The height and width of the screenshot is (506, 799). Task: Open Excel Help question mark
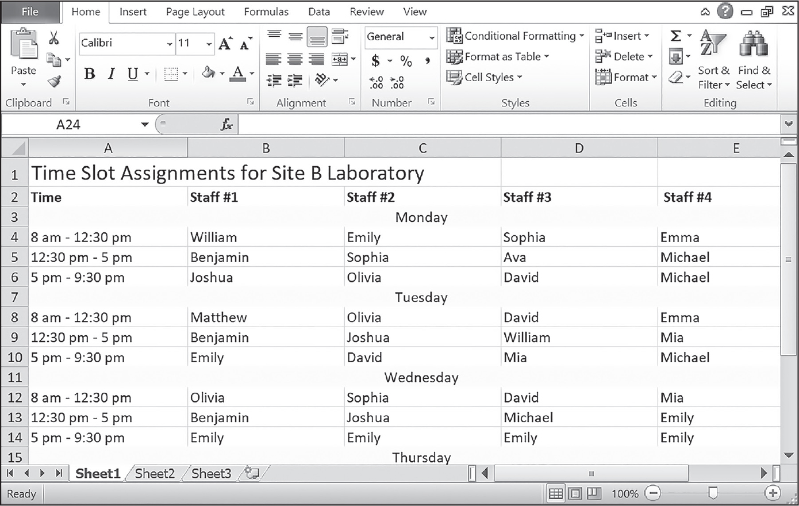[725, 11]
